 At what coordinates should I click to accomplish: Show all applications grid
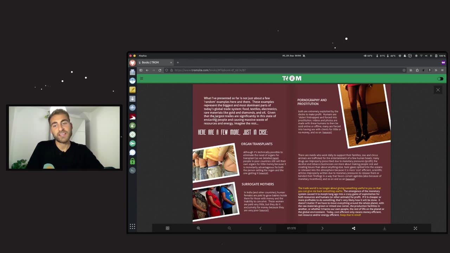click(133, 227)
